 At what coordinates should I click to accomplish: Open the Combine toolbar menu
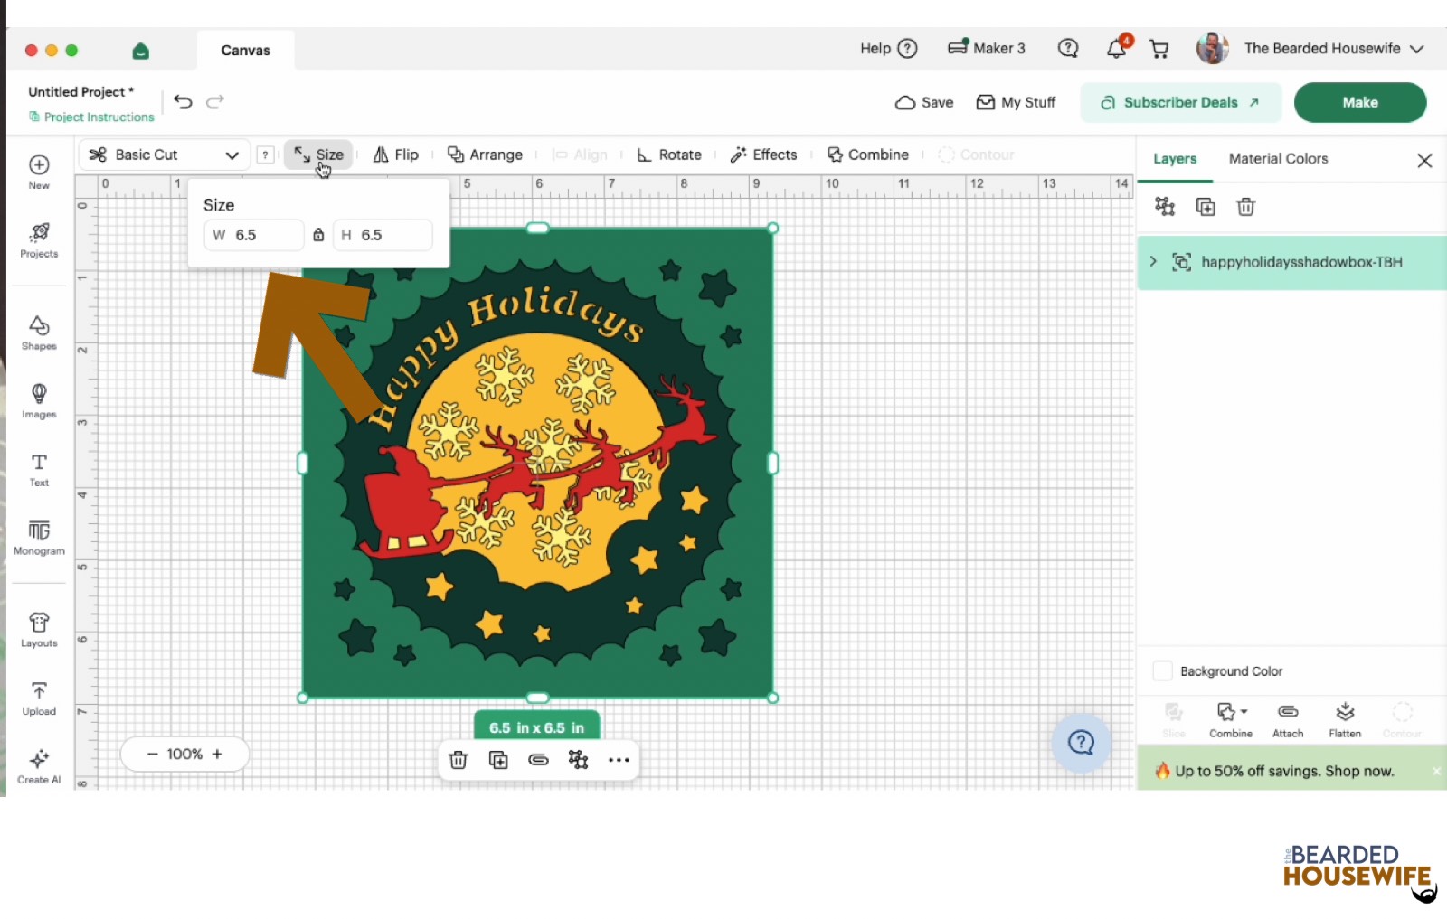click(x=868, y=155)
